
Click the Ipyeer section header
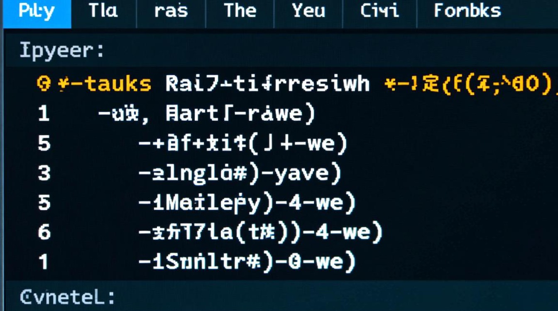pyautogui.click(x=62, y=51)
